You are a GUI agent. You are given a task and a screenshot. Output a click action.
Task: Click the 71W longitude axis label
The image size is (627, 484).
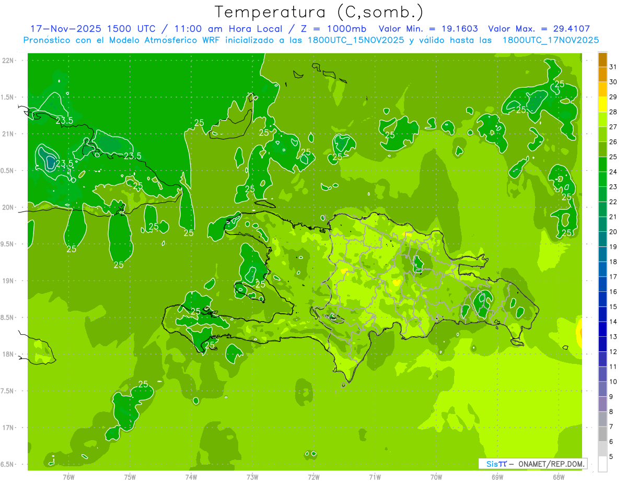click(375, 476)
